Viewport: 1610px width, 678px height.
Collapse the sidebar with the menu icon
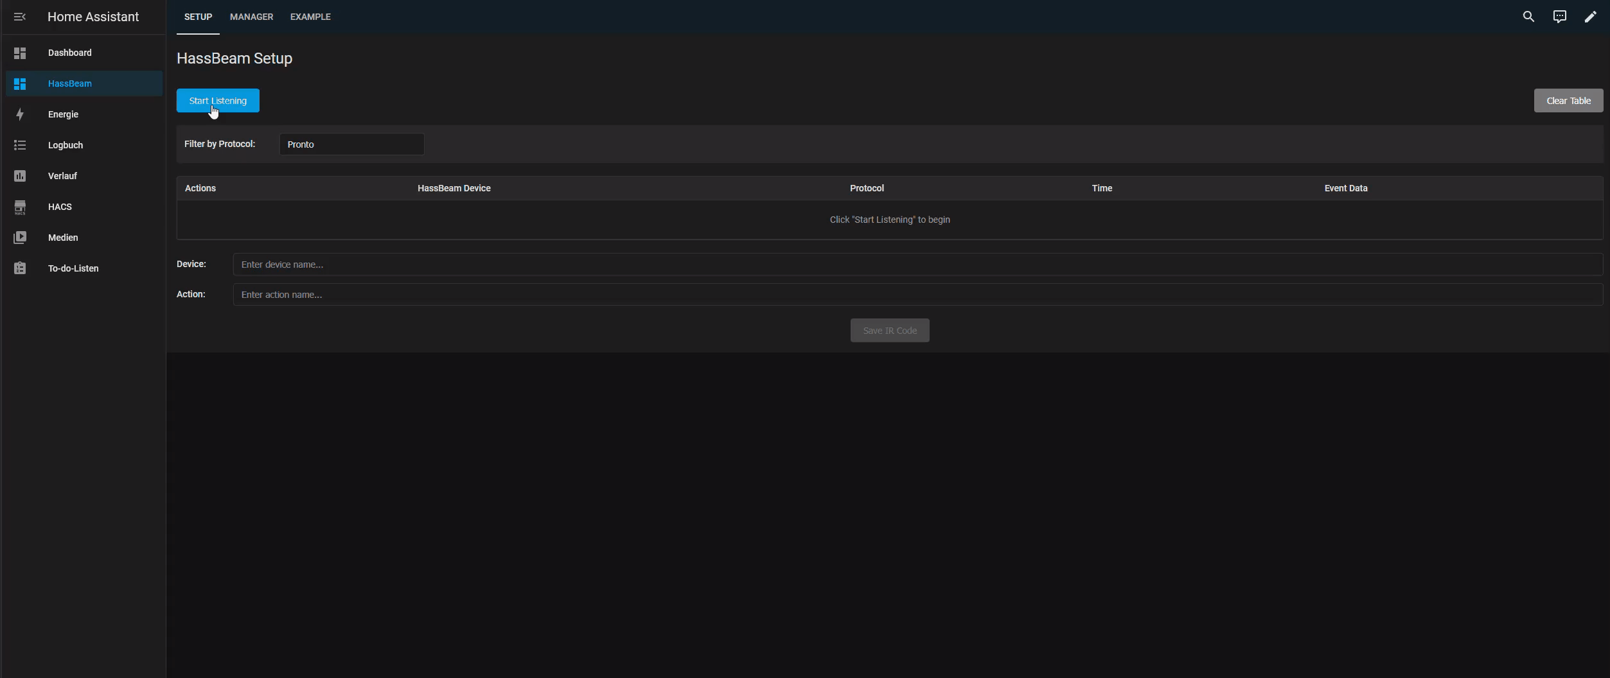[x=20, y=17]
